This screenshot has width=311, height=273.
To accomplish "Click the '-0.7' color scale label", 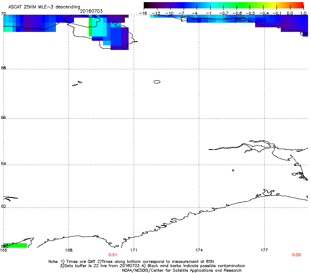I will 224,13.
